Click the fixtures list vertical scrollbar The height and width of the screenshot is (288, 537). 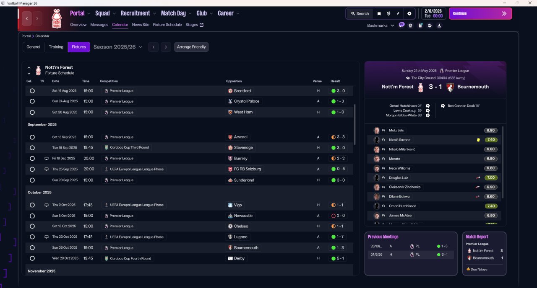[355, 125]
